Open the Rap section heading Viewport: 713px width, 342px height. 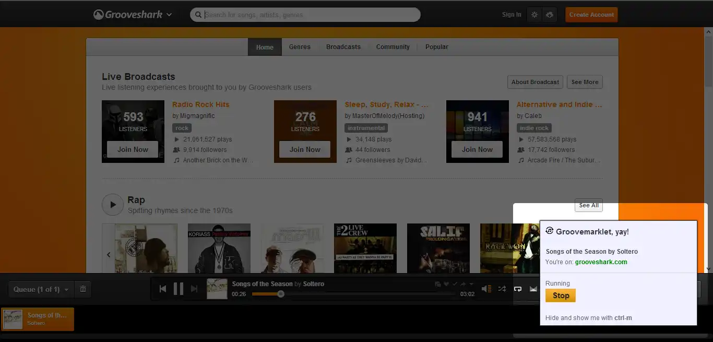pos(136,200)
